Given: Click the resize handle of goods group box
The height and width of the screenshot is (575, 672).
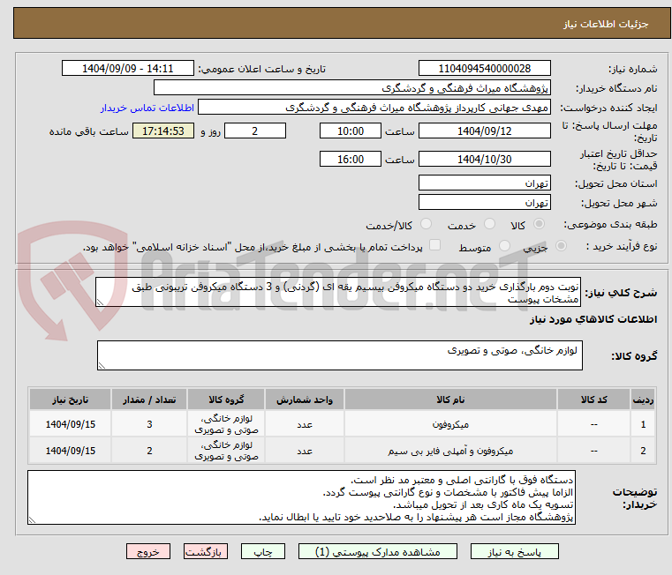Looking at the screenshot, I should pos(102,366).
